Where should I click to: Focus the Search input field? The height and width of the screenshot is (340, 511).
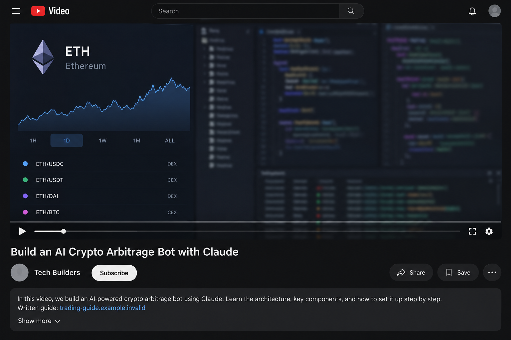tap(246, 11)
